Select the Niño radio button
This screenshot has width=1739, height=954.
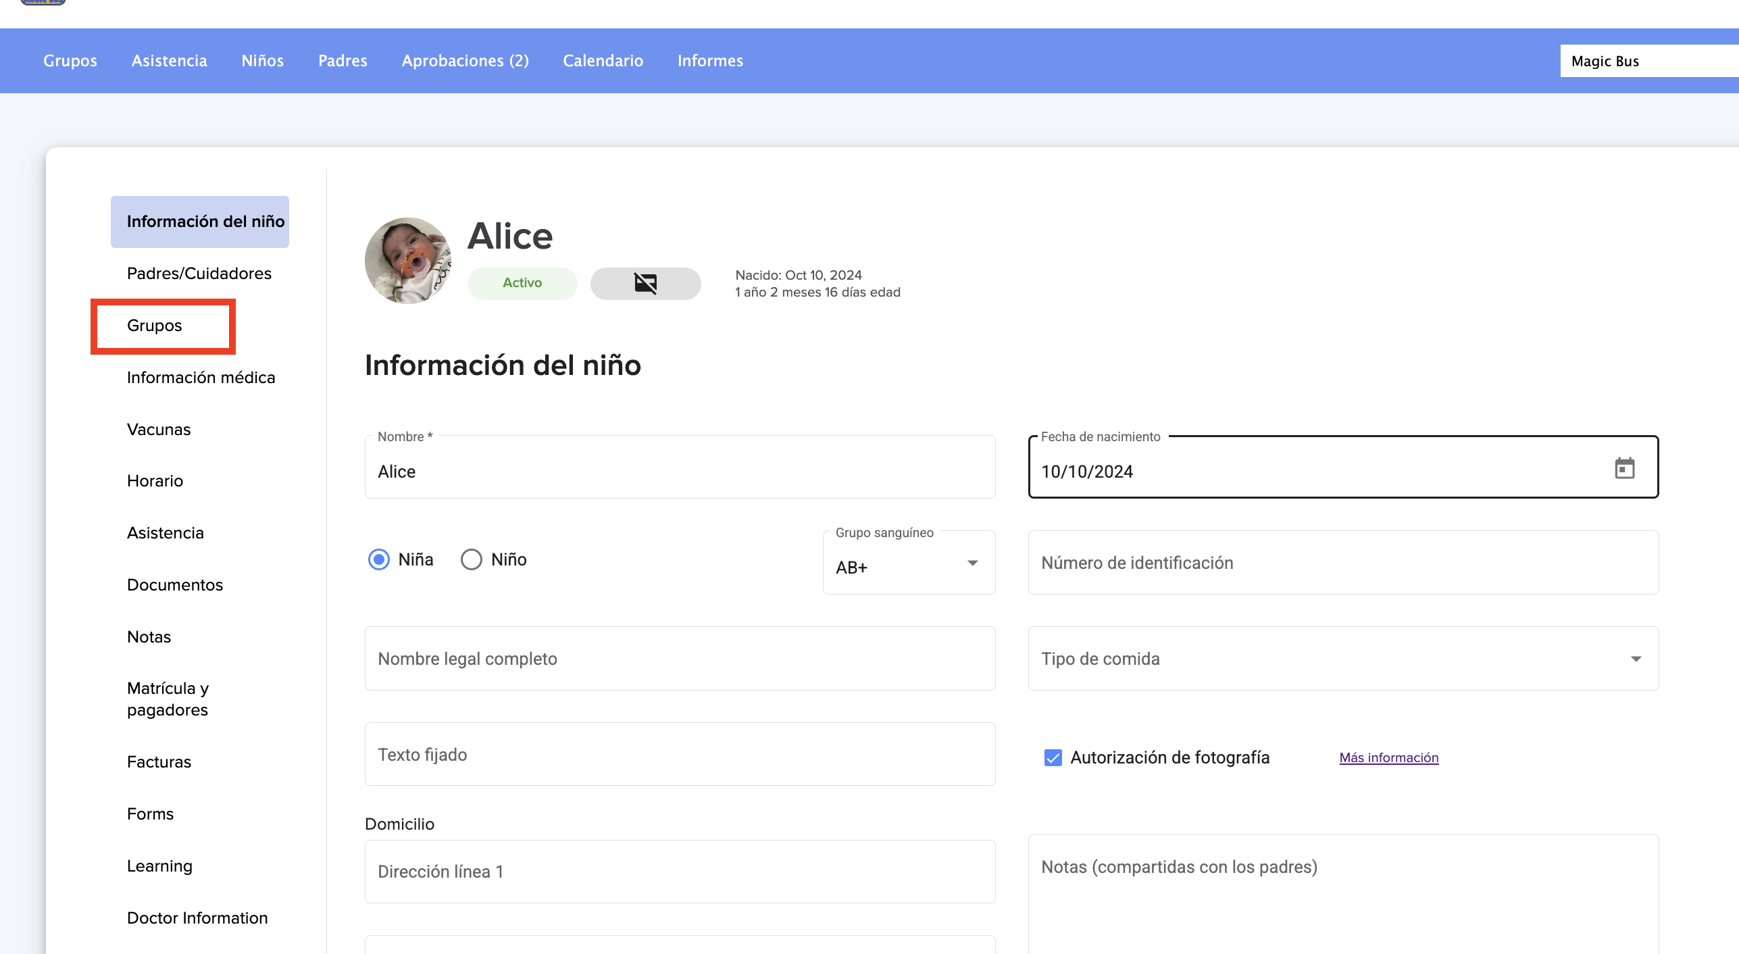pos(472,559)
